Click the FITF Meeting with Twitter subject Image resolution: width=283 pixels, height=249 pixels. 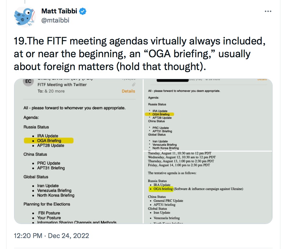(x=62, y=85)
